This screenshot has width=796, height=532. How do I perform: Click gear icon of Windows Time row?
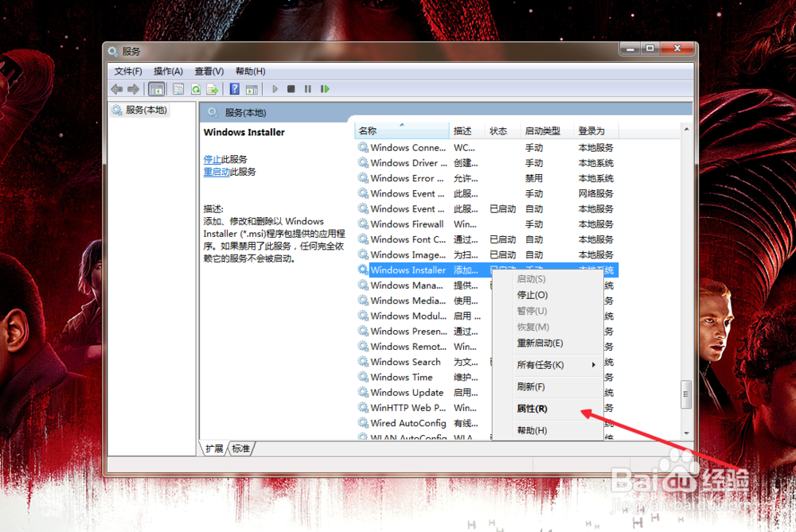pos(363,377)
